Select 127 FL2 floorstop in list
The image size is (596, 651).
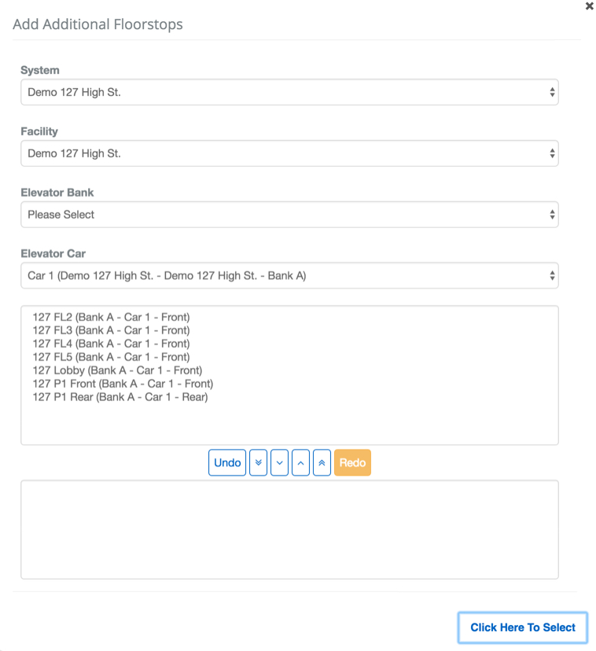tap(111, 317)
